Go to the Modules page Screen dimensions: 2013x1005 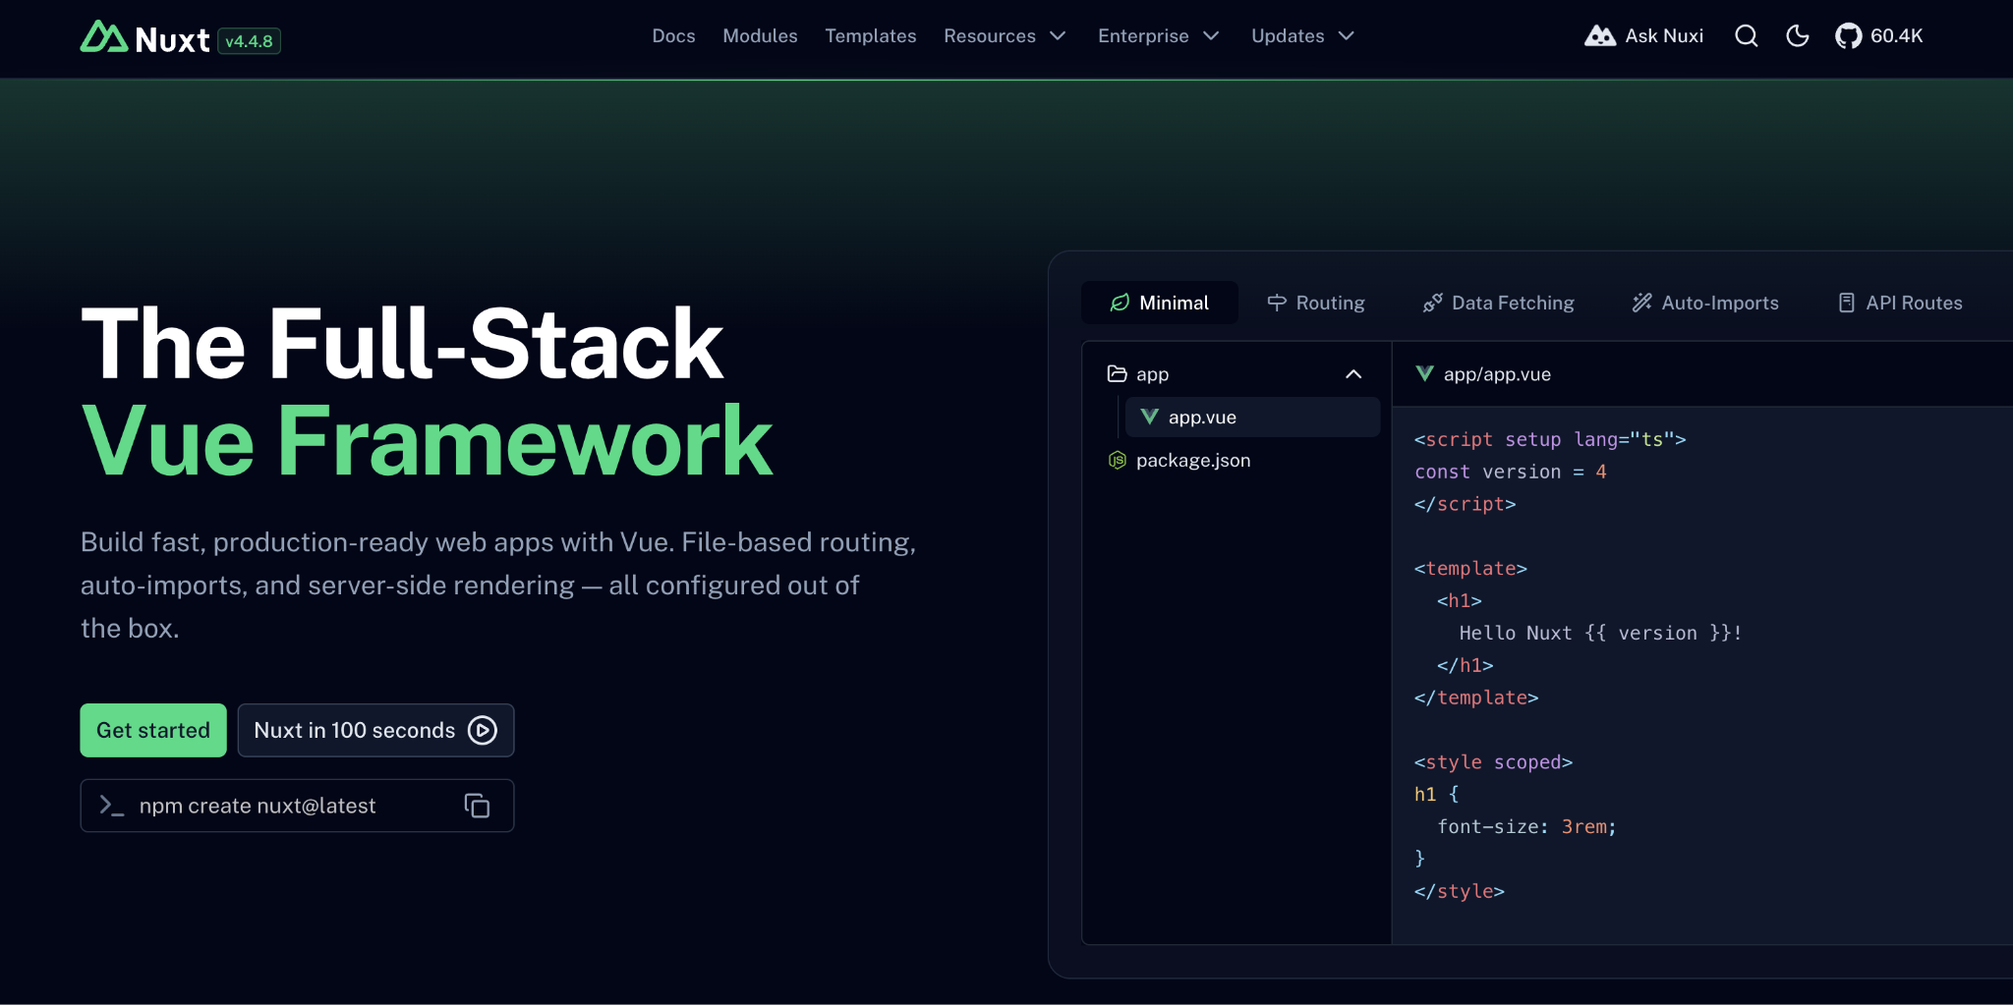point(760,36)
